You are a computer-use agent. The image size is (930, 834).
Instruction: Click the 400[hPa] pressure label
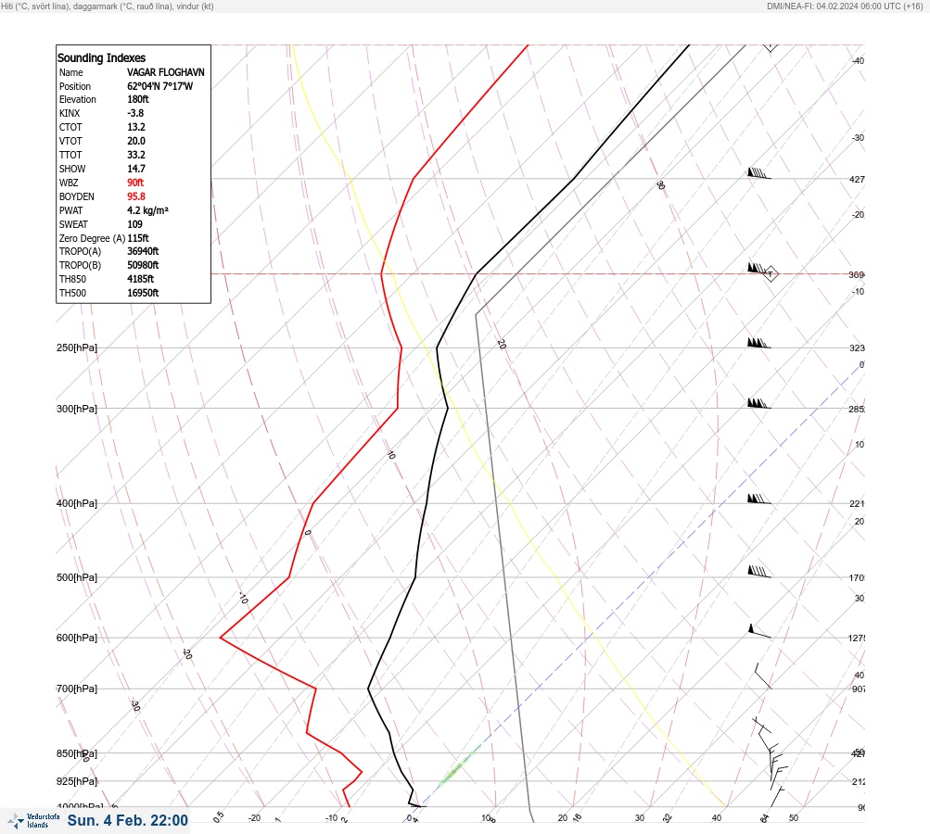point(77,503)
